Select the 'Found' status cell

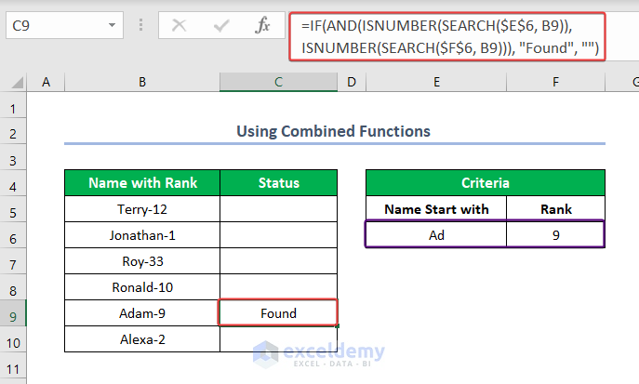[x=279, y=313]
